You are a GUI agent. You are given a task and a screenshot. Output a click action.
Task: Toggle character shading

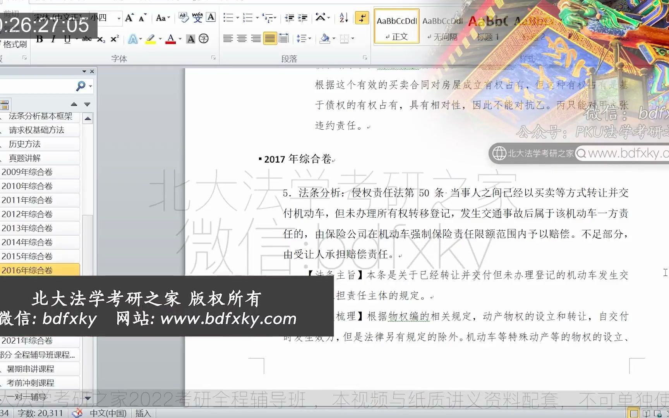tap(190, 39)
